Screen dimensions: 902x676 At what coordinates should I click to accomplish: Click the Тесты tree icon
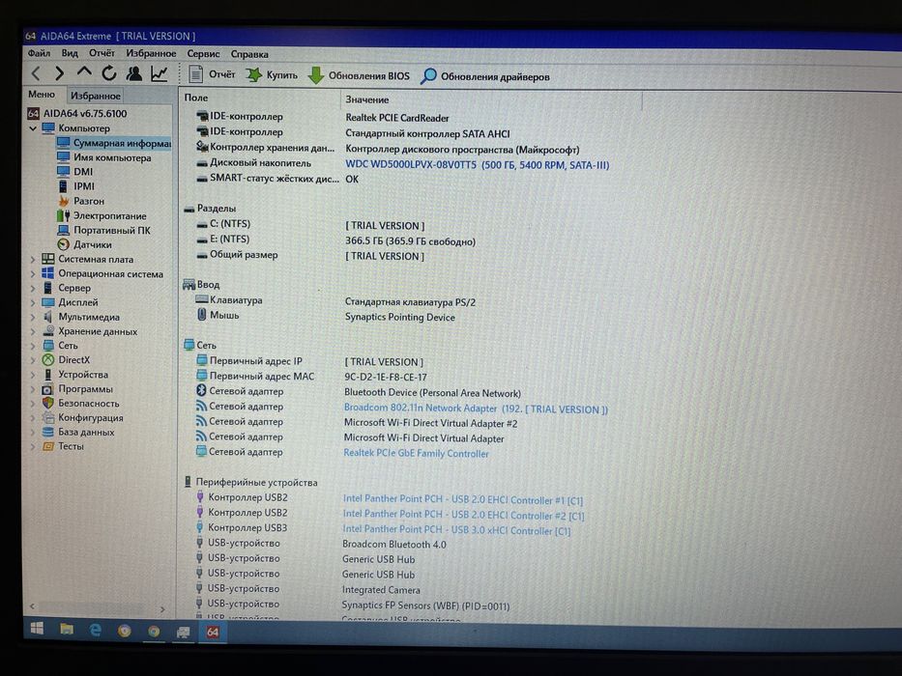[x=47, y=446]
